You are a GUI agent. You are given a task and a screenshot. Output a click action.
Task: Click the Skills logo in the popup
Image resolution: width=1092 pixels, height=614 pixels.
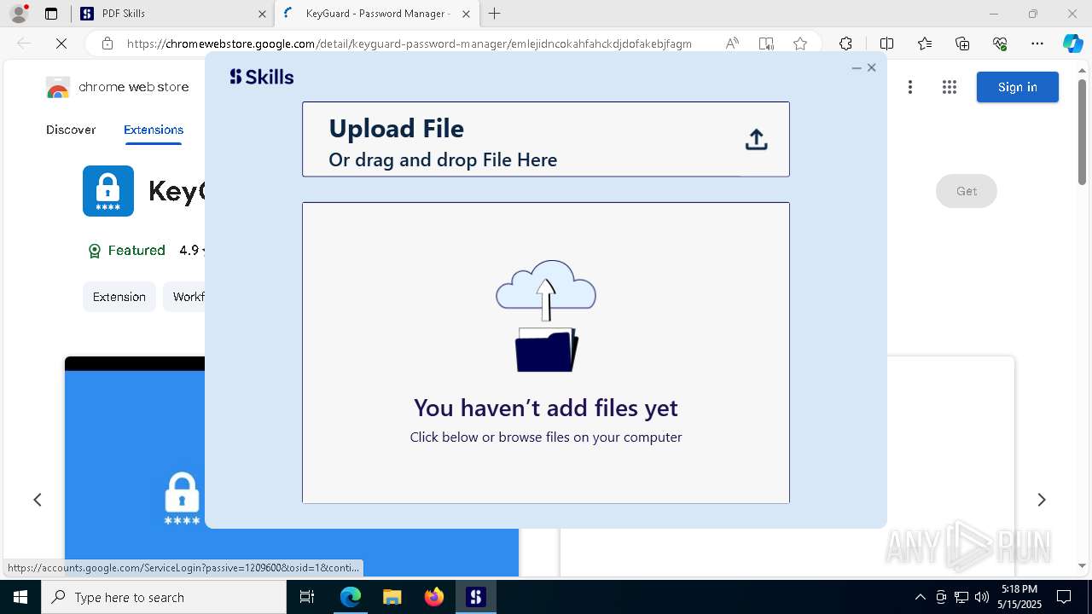point(262,77)
